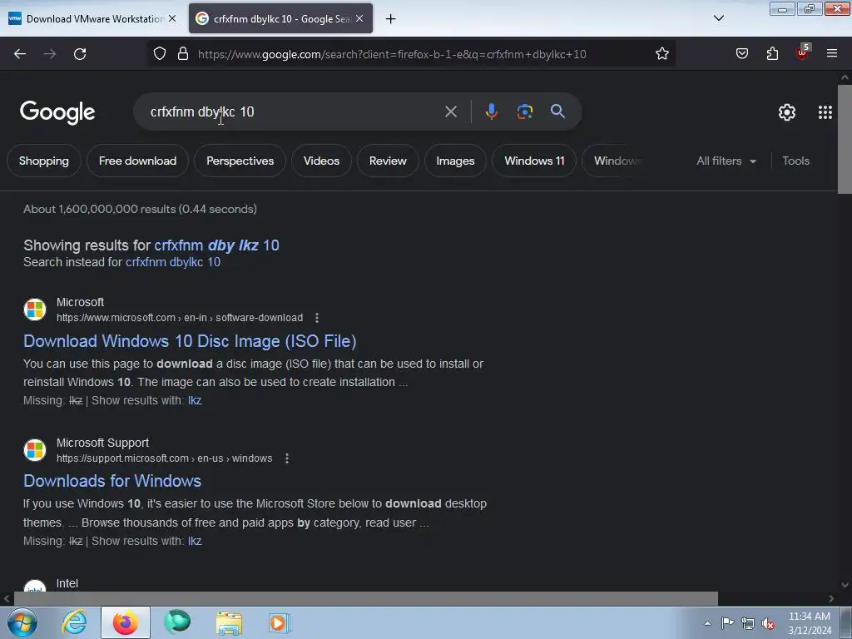Expand the All filters dropdown
The height and width of the screenshot is (639, 852).
(x=726, y=161)
